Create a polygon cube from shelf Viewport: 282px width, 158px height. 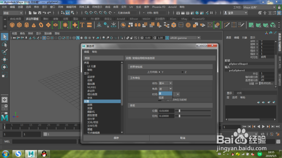click(19, 25)
